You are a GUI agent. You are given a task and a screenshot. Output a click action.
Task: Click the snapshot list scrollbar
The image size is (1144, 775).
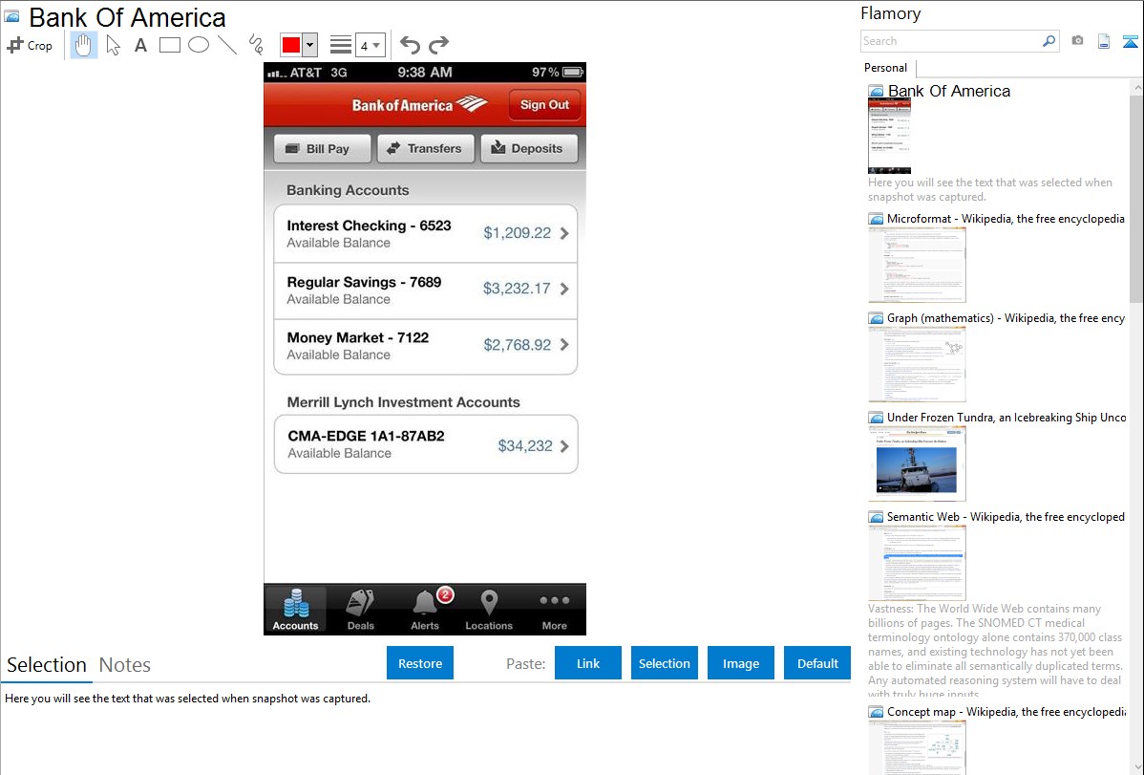pyautogui.click(x=1136, y=197)
